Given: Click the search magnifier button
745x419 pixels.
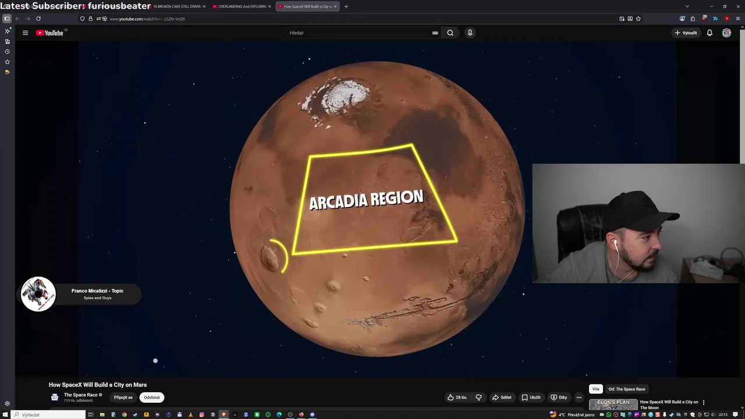Looking at the screenshot, I should pos(450,33).
